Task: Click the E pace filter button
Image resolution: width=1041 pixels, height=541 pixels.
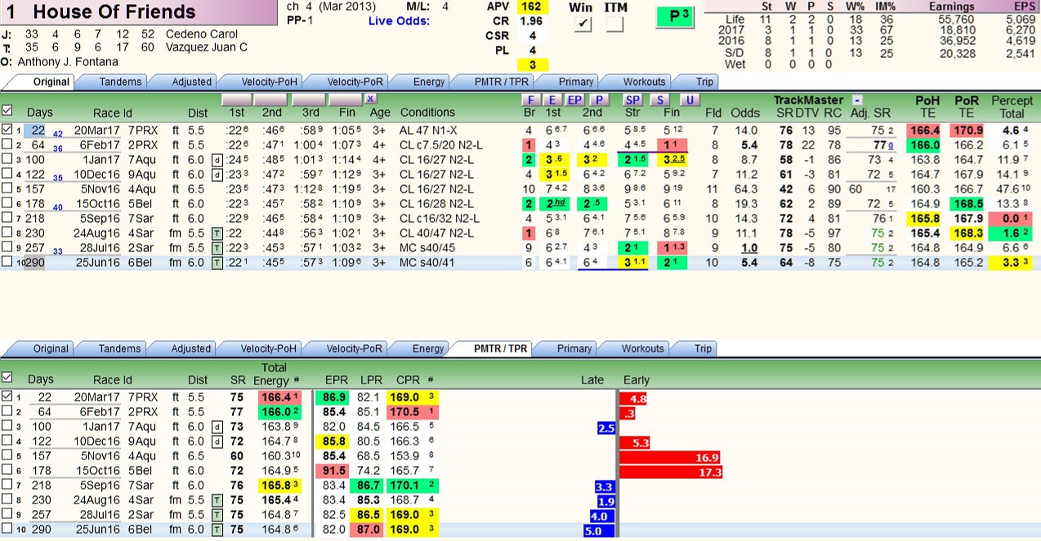Action: coord(552,100)
